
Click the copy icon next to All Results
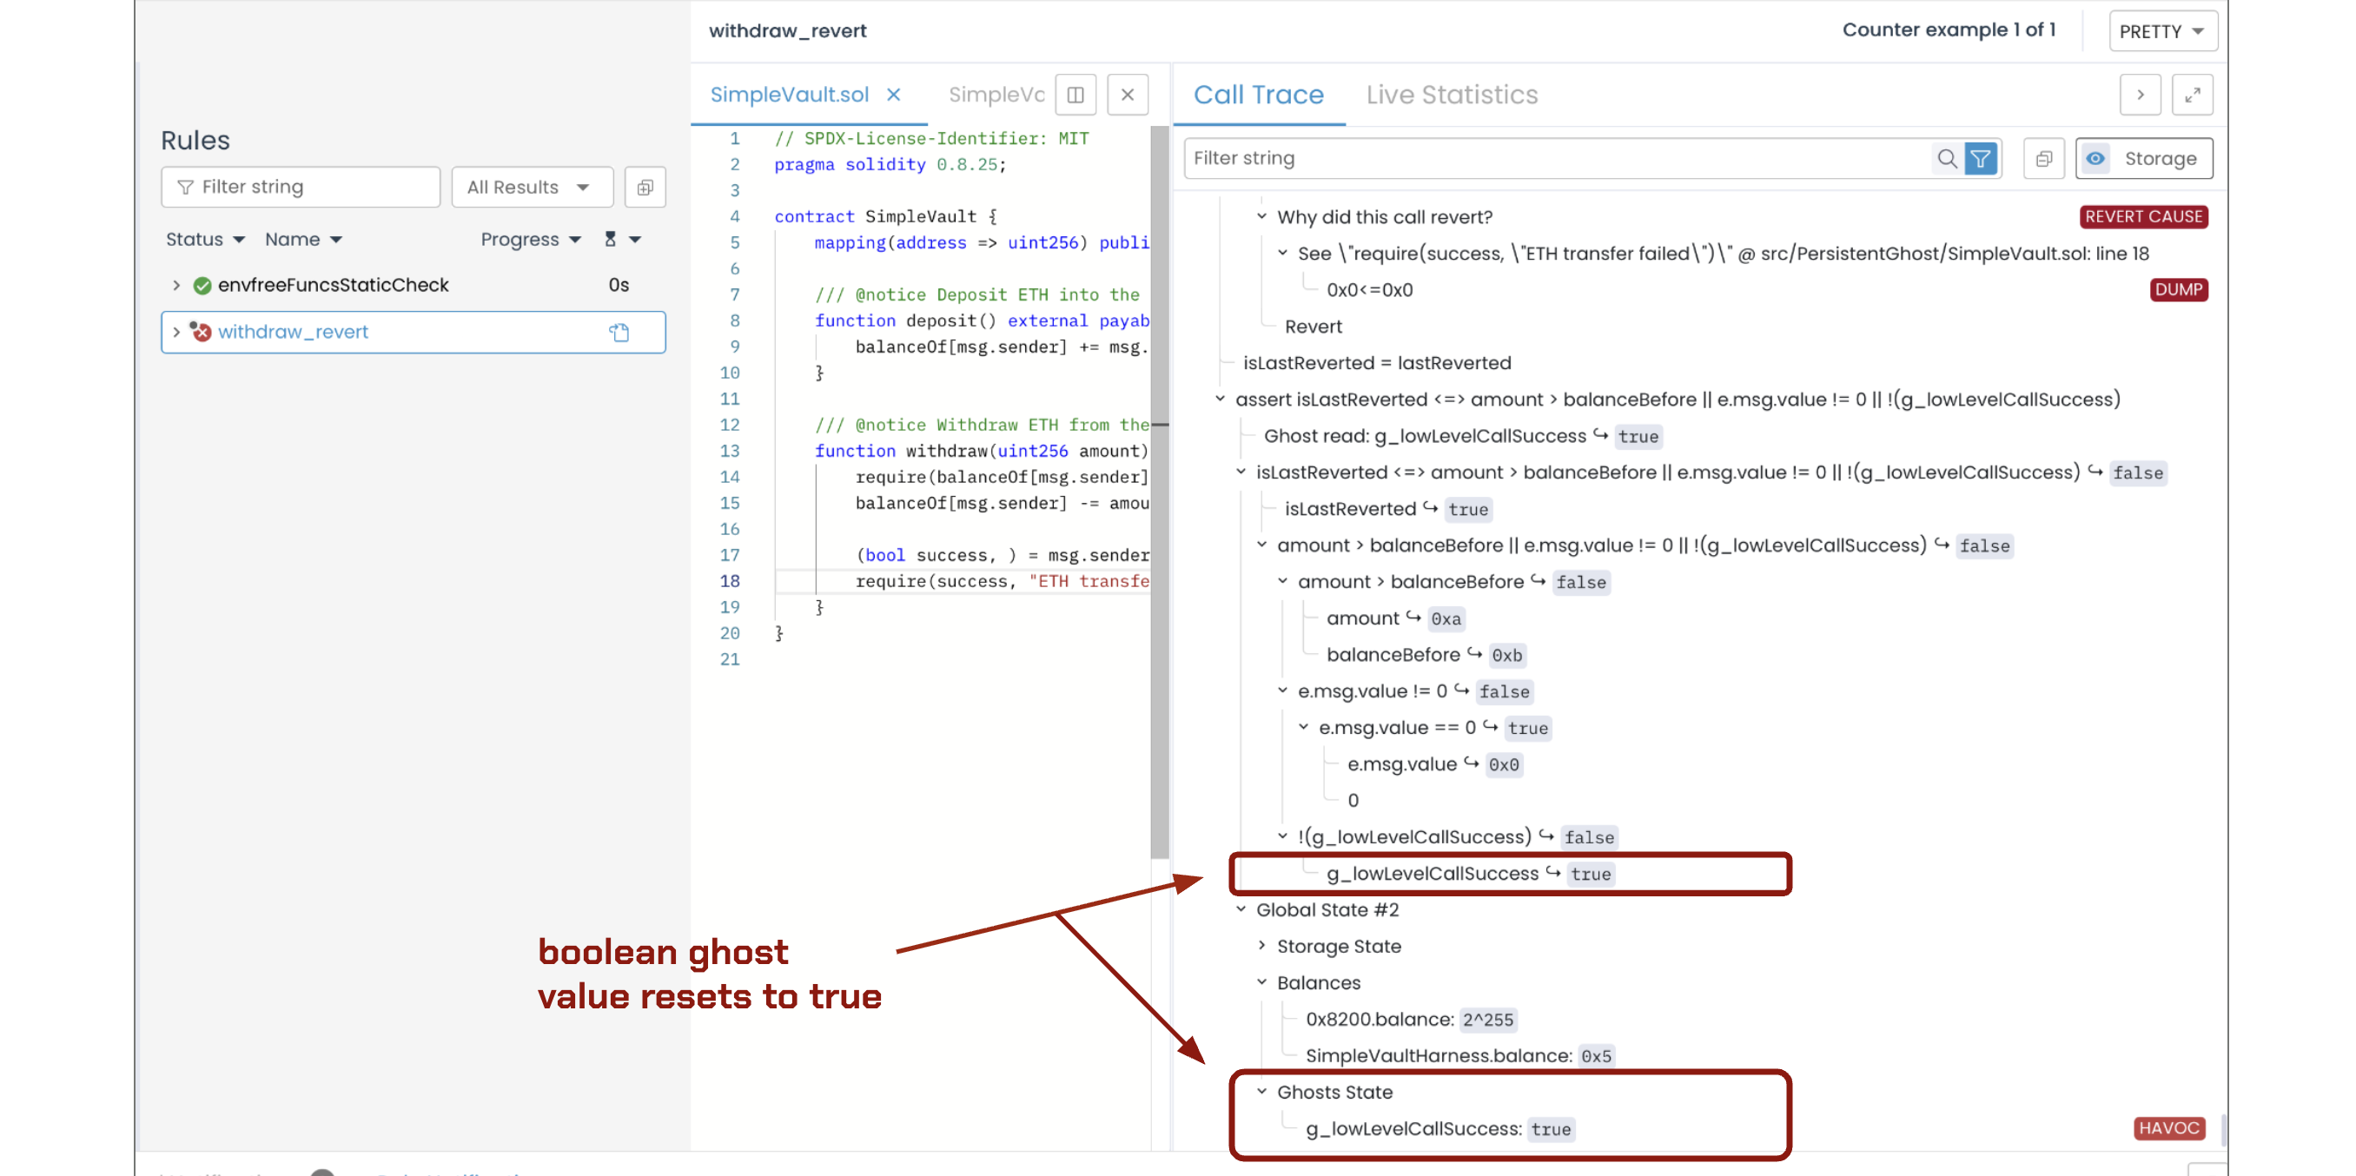(645, 187)
